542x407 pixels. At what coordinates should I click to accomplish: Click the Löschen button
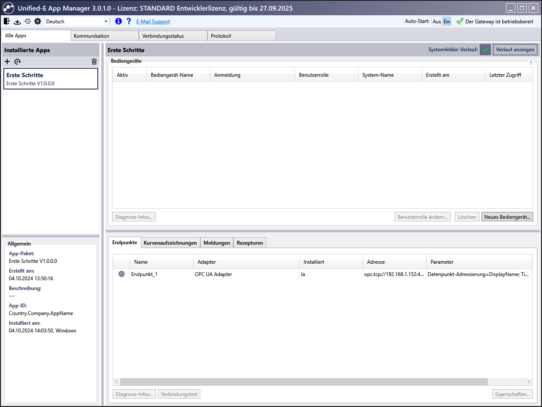pyautogui.click(x=467, y=217)
